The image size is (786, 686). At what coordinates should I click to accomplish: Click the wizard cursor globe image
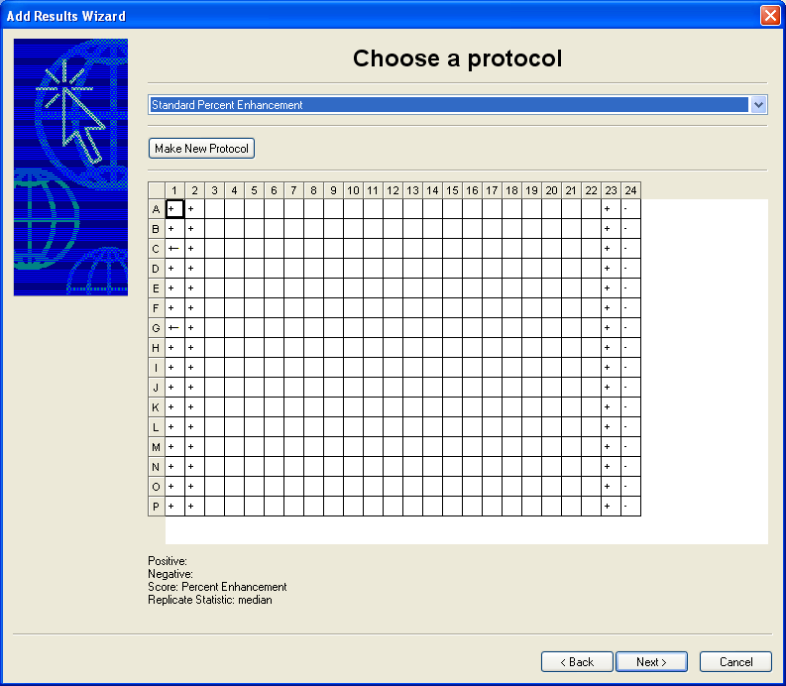[70, 168]
